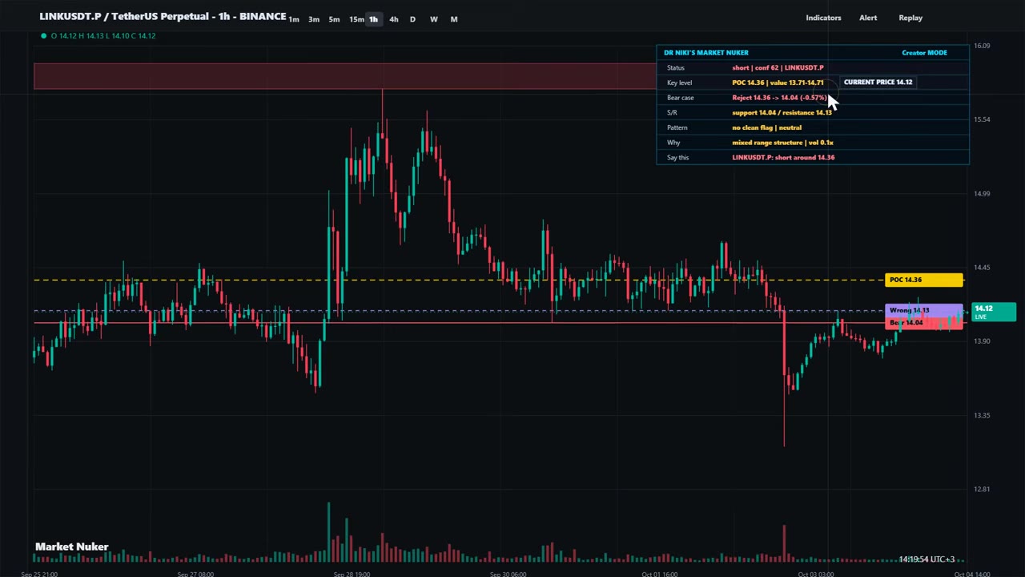Create an Alert from top bar
This screenshot has width=1025, height=577.
[x=868, y=18]
